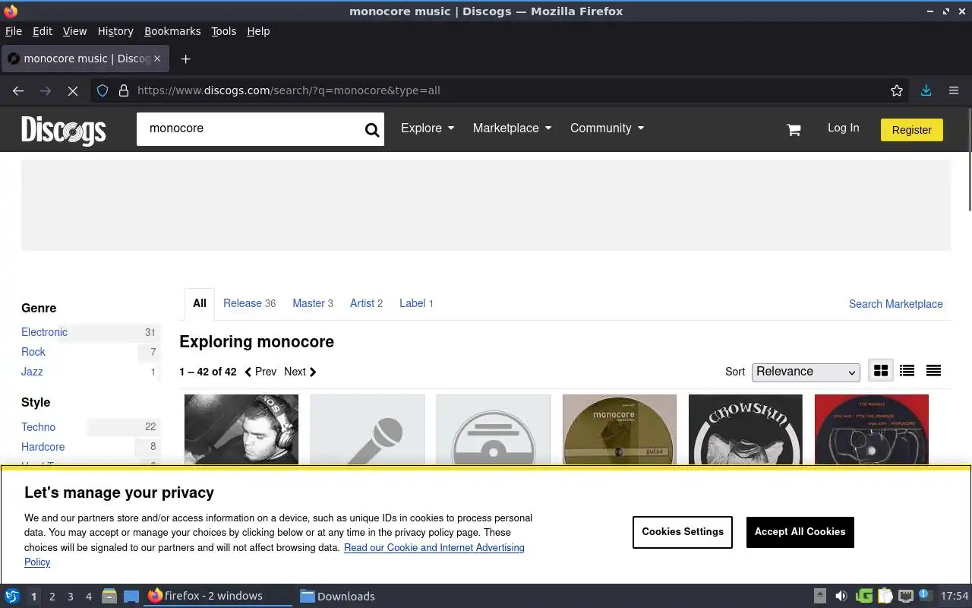Open the shopping cart icon
Viewport: 972px width, 608px height.
794,130
